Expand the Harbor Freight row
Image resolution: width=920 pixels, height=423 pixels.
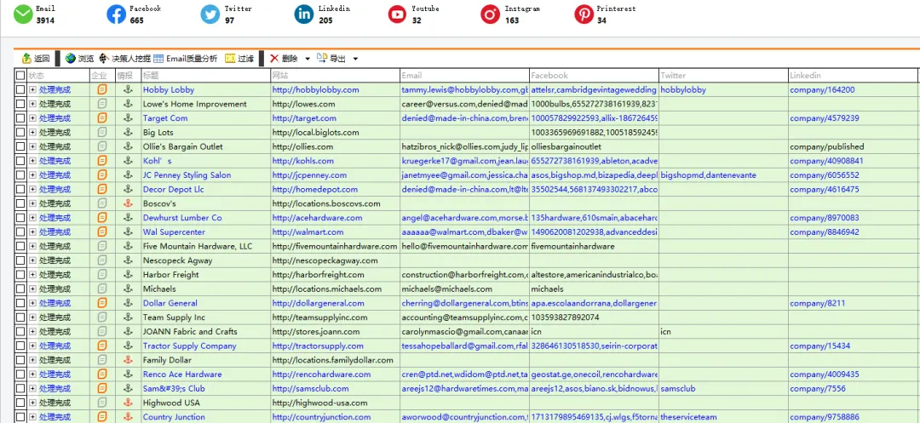coord(32,275)
